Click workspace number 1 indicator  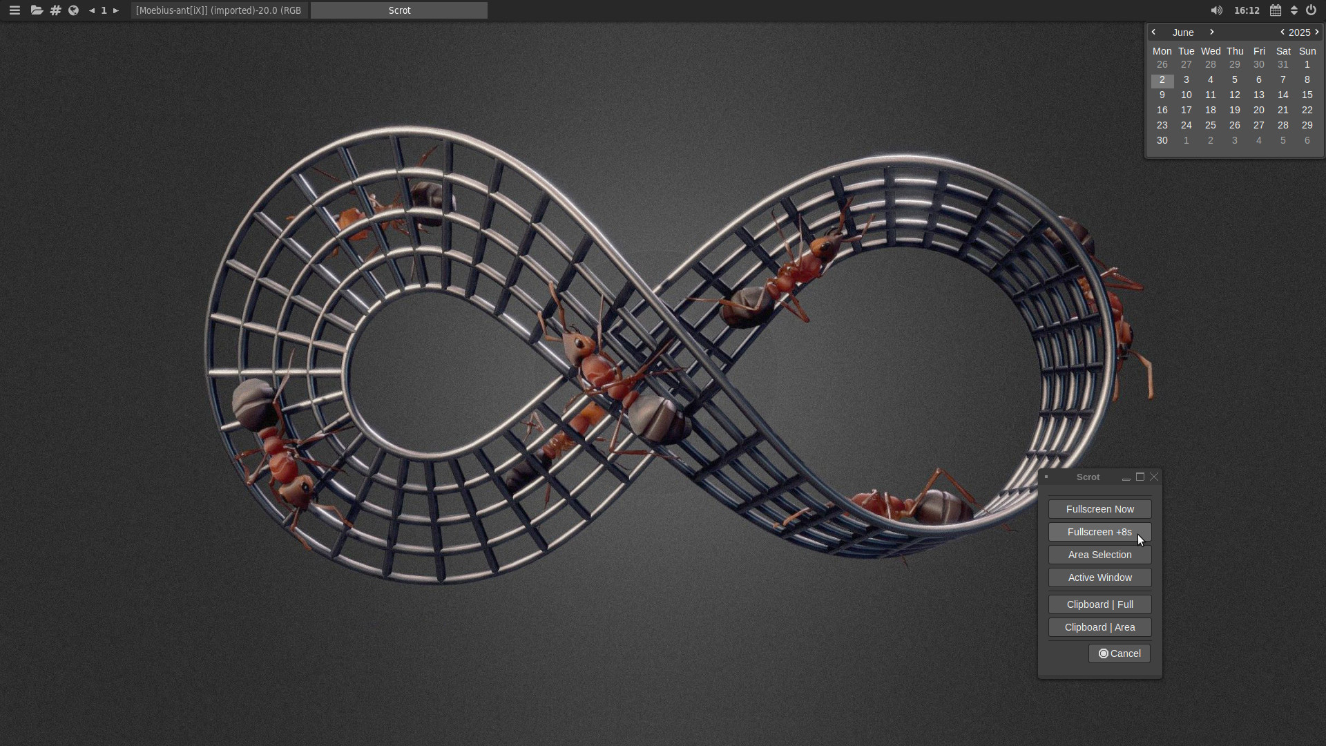[x=104, y=10]
